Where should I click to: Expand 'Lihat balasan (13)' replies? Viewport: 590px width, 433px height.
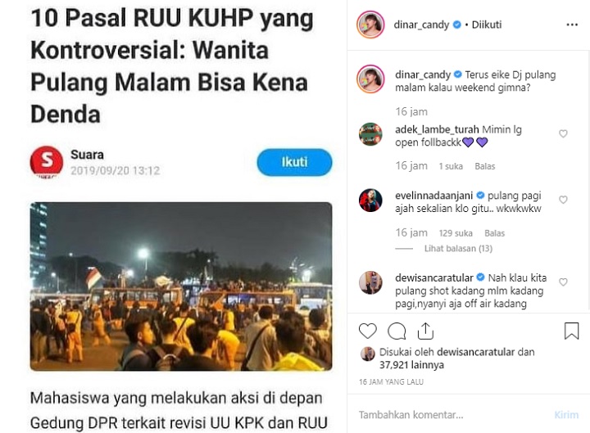[458, 249]
